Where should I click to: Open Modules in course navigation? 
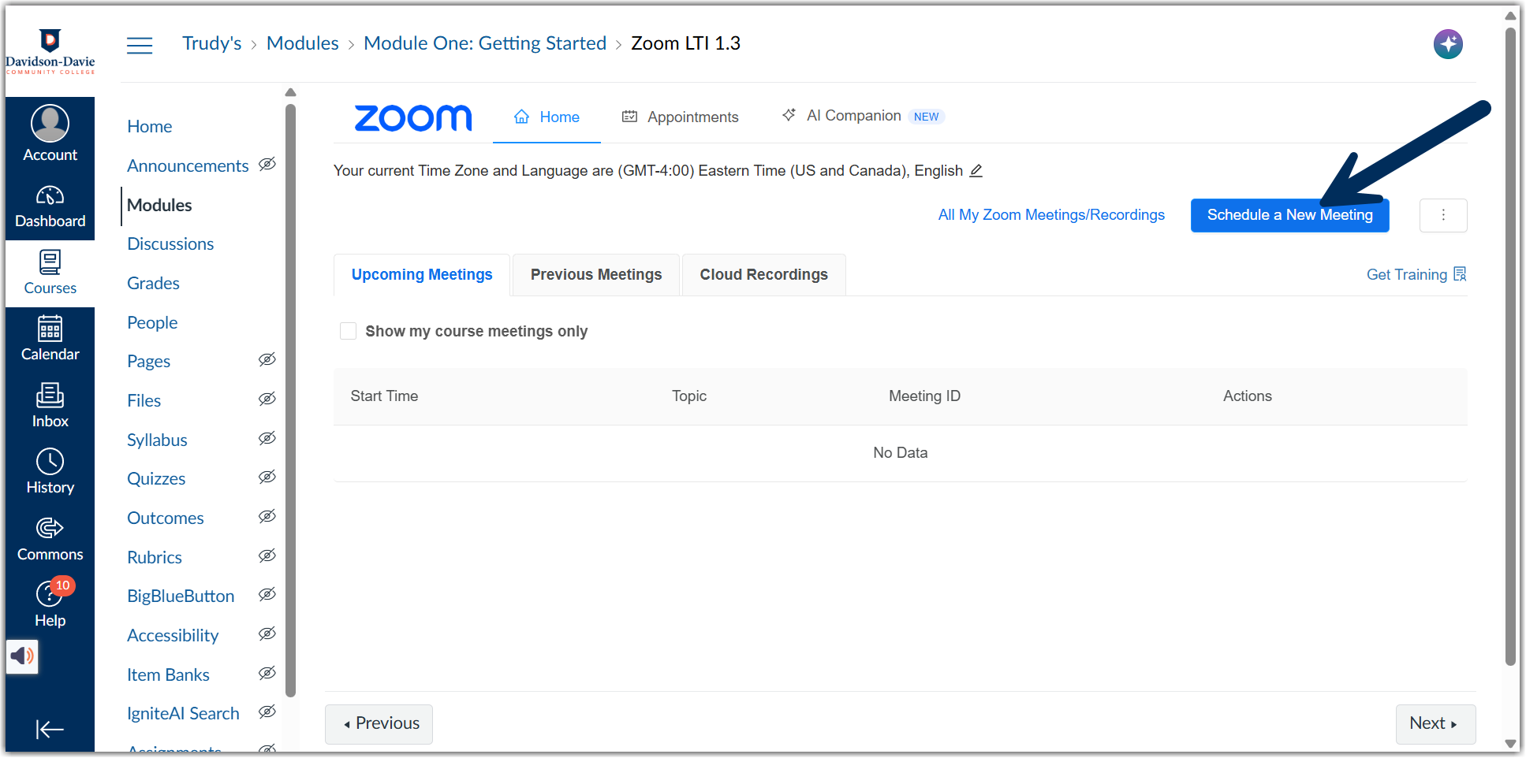(159, 205)
